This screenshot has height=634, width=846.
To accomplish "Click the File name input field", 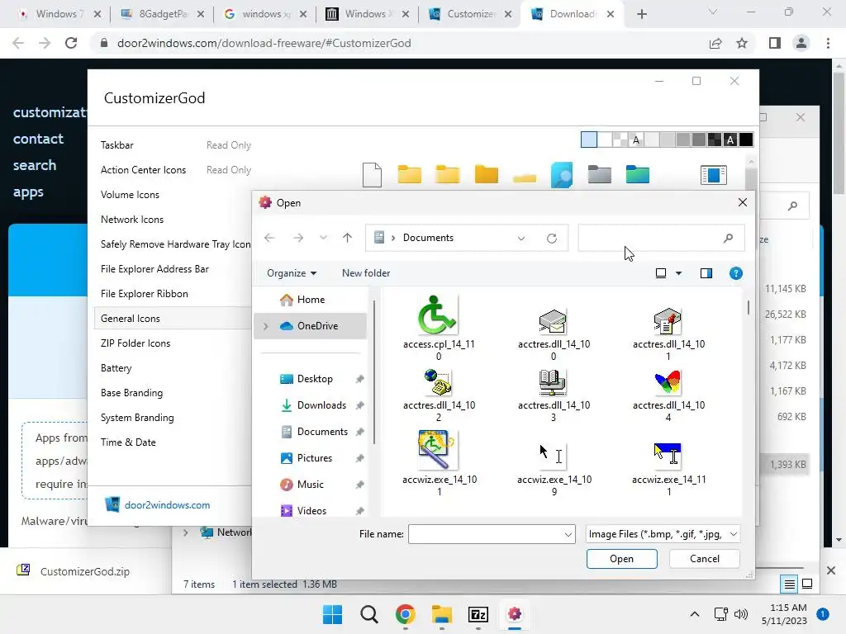I will (486, 534).
